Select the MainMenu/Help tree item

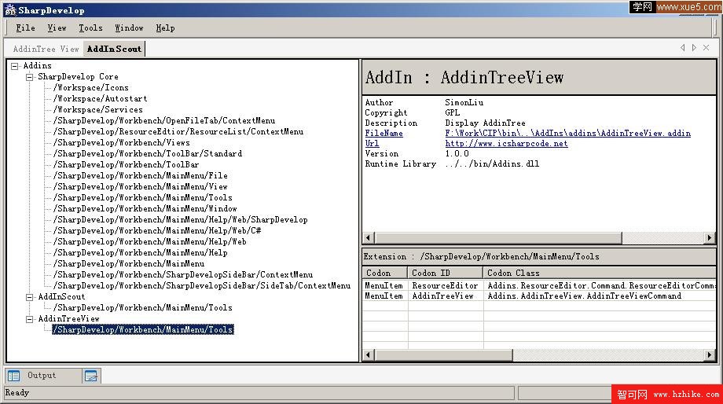(x=140, y=253)
